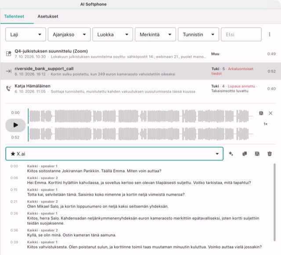Click the incoming call icon of Katja Hämäläinen
Screen dimensions: 281x255
pos(9,88)
